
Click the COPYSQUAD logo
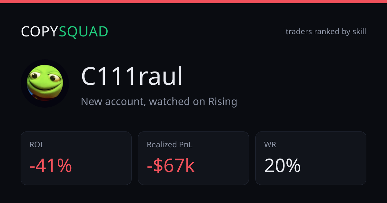click(64, 32)
